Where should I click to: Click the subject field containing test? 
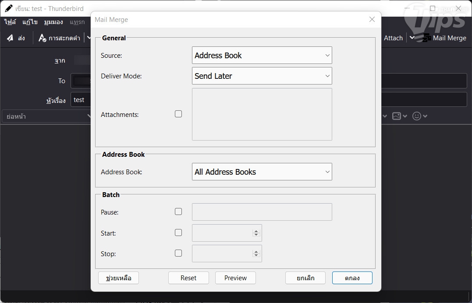pos(269,99)
